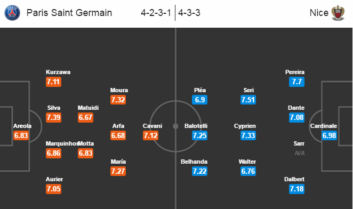
Task: Open Seri's 7.51 rating badge
Action: (x=248, y=100)
